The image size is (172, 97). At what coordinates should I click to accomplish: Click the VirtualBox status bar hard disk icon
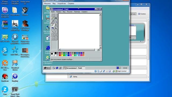(95, 71)
